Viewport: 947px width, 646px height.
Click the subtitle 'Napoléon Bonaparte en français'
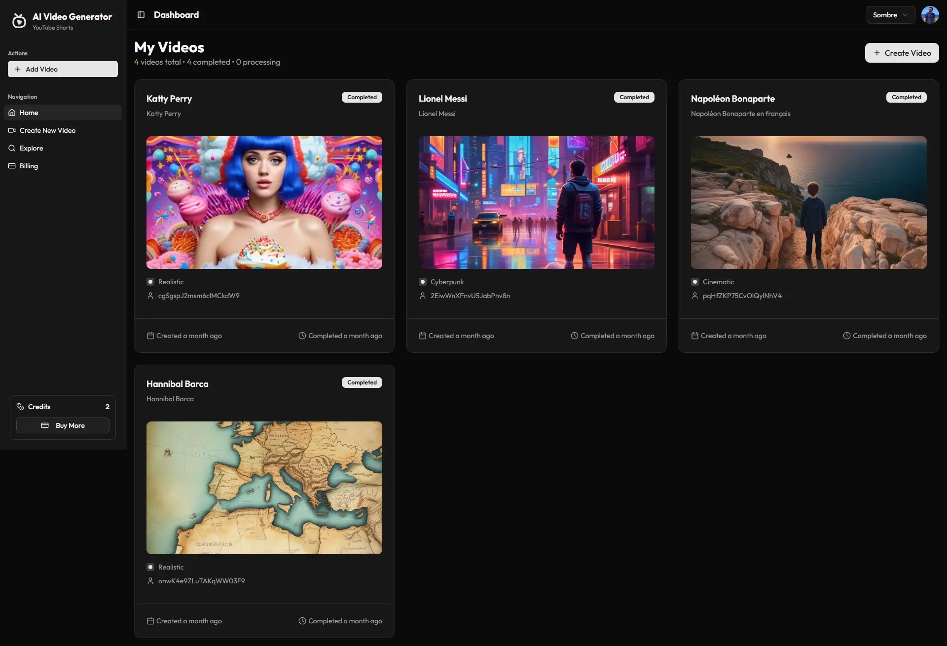[741, 114]
